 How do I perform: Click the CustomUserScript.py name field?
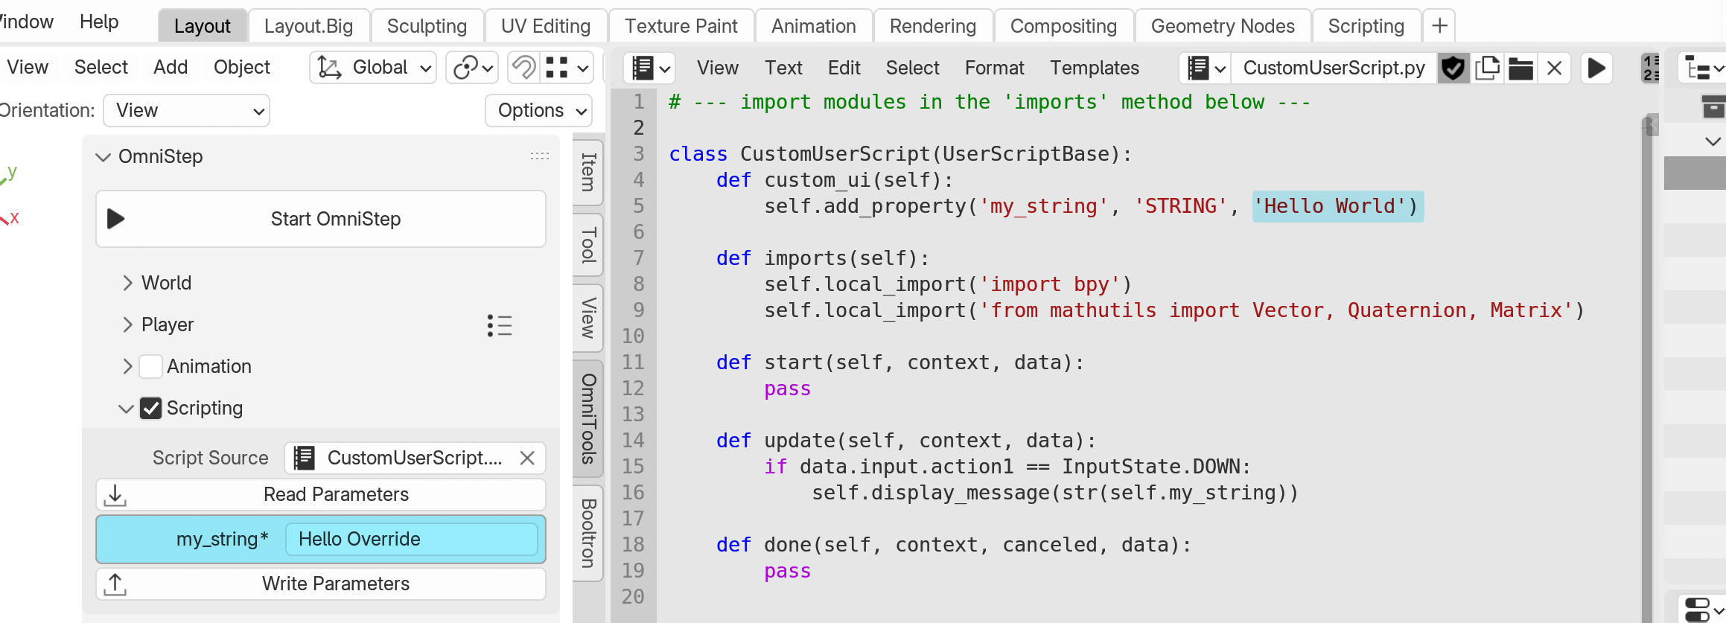1334,68
